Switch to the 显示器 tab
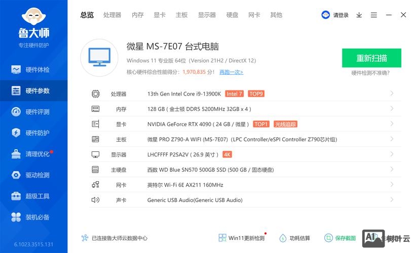 [x=207, y=15]
